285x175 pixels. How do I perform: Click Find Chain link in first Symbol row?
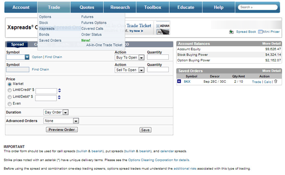click(x=54, y=57)
